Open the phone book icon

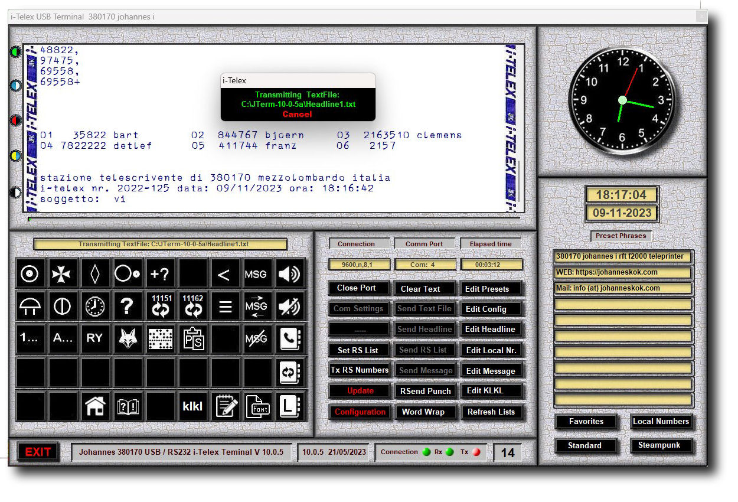click(x=290, y=339)
